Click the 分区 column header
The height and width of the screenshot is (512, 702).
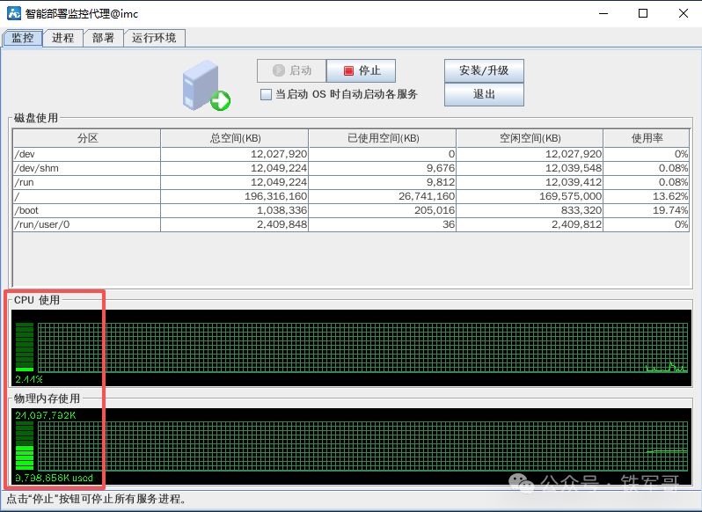[x=86, y=138]
